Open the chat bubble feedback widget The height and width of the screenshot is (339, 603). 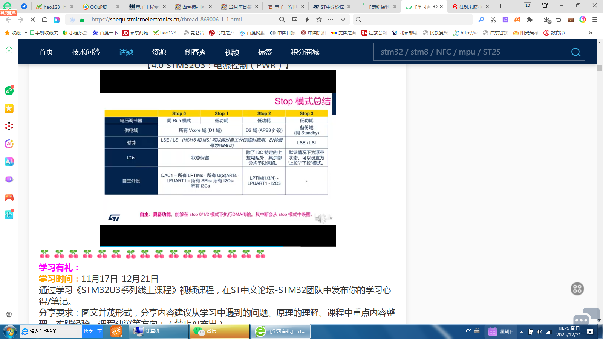tap(586, 316)
